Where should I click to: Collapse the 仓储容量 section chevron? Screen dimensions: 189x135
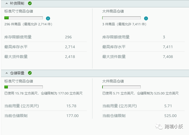tap(7, 73)
